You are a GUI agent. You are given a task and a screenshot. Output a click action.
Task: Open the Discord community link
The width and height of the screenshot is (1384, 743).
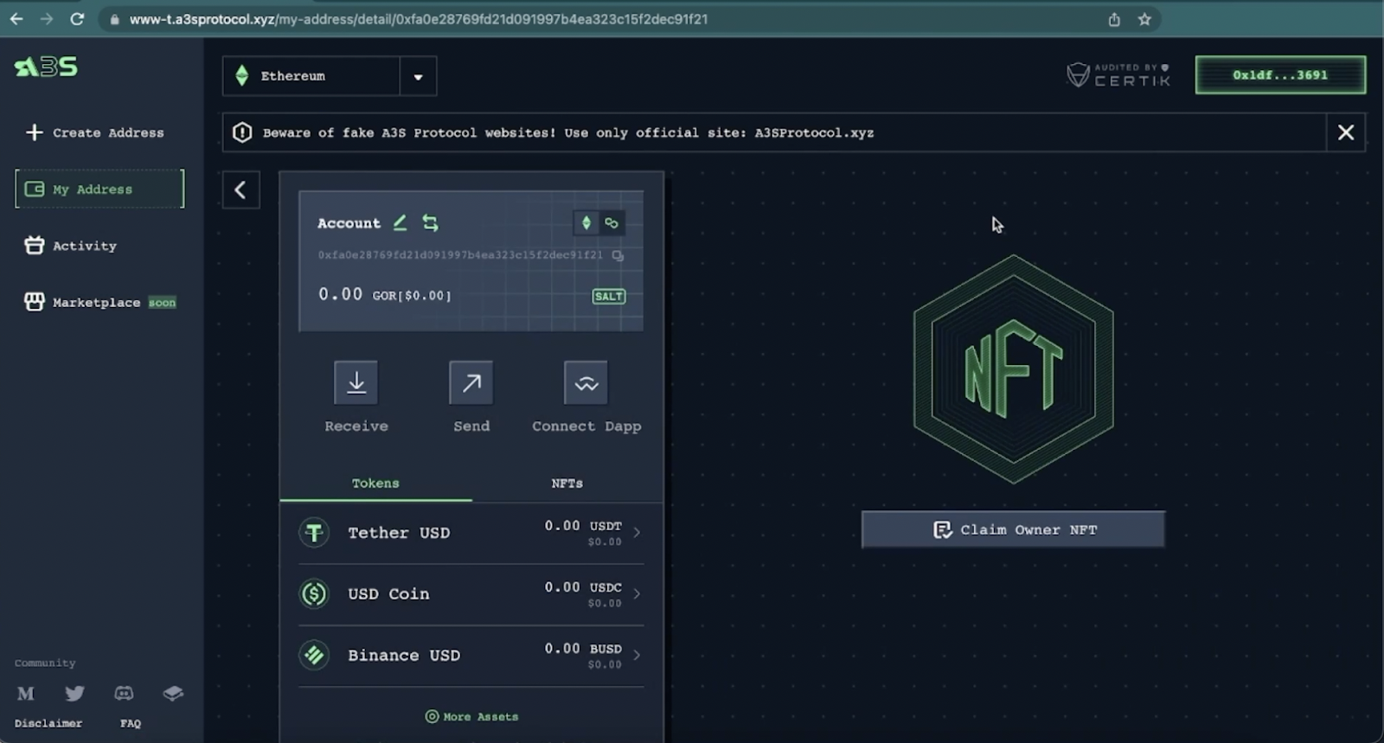124,694
